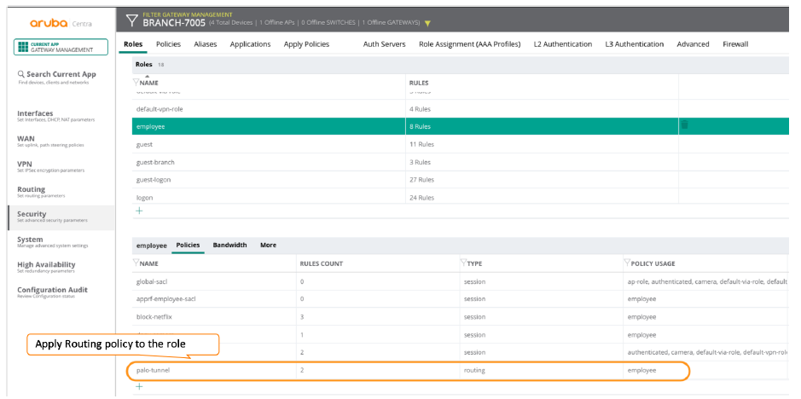Open Configuration Audit in sidebar
801x399 pixels.
[x=52, y=290]
